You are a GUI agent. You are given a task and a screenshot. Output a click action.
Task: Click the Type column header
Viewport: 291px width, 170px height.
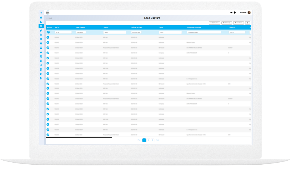(161, 28)
